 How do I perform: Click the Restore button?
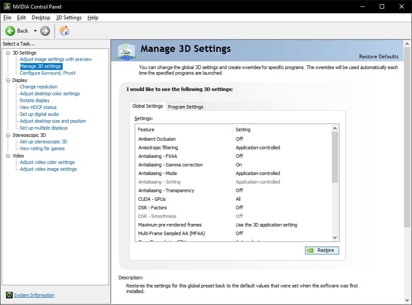click(322, 251)
